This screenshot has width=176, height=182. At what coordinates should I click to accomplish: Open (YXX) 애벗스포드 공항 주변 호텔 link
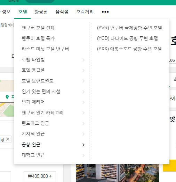tap(129, 49)
